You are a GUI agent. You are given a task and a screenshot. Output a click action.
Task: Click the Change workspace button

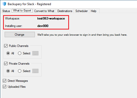click(x=20, y=35)
